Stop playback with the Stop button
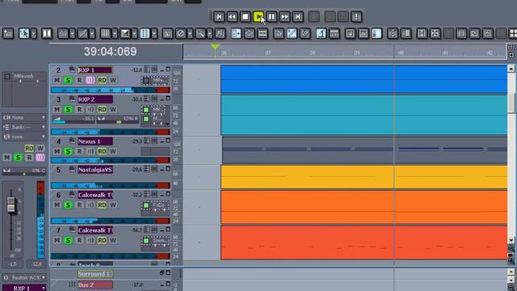The height and width of the screenshot is (291, 517). (246, 17)
